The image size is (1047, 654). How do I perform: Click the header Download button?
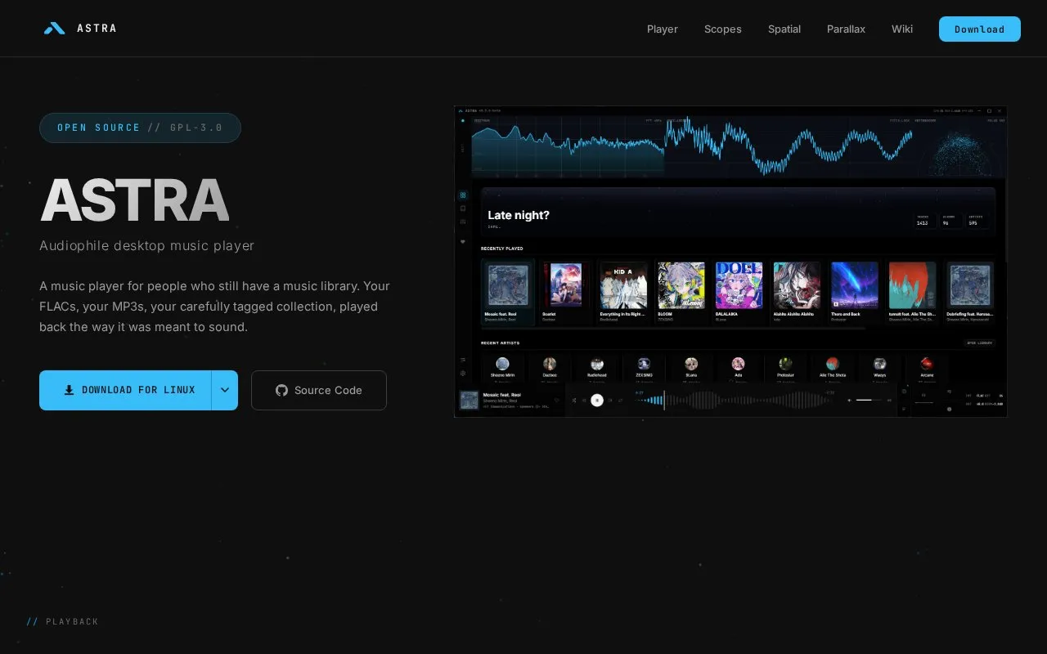pos(980,29)
